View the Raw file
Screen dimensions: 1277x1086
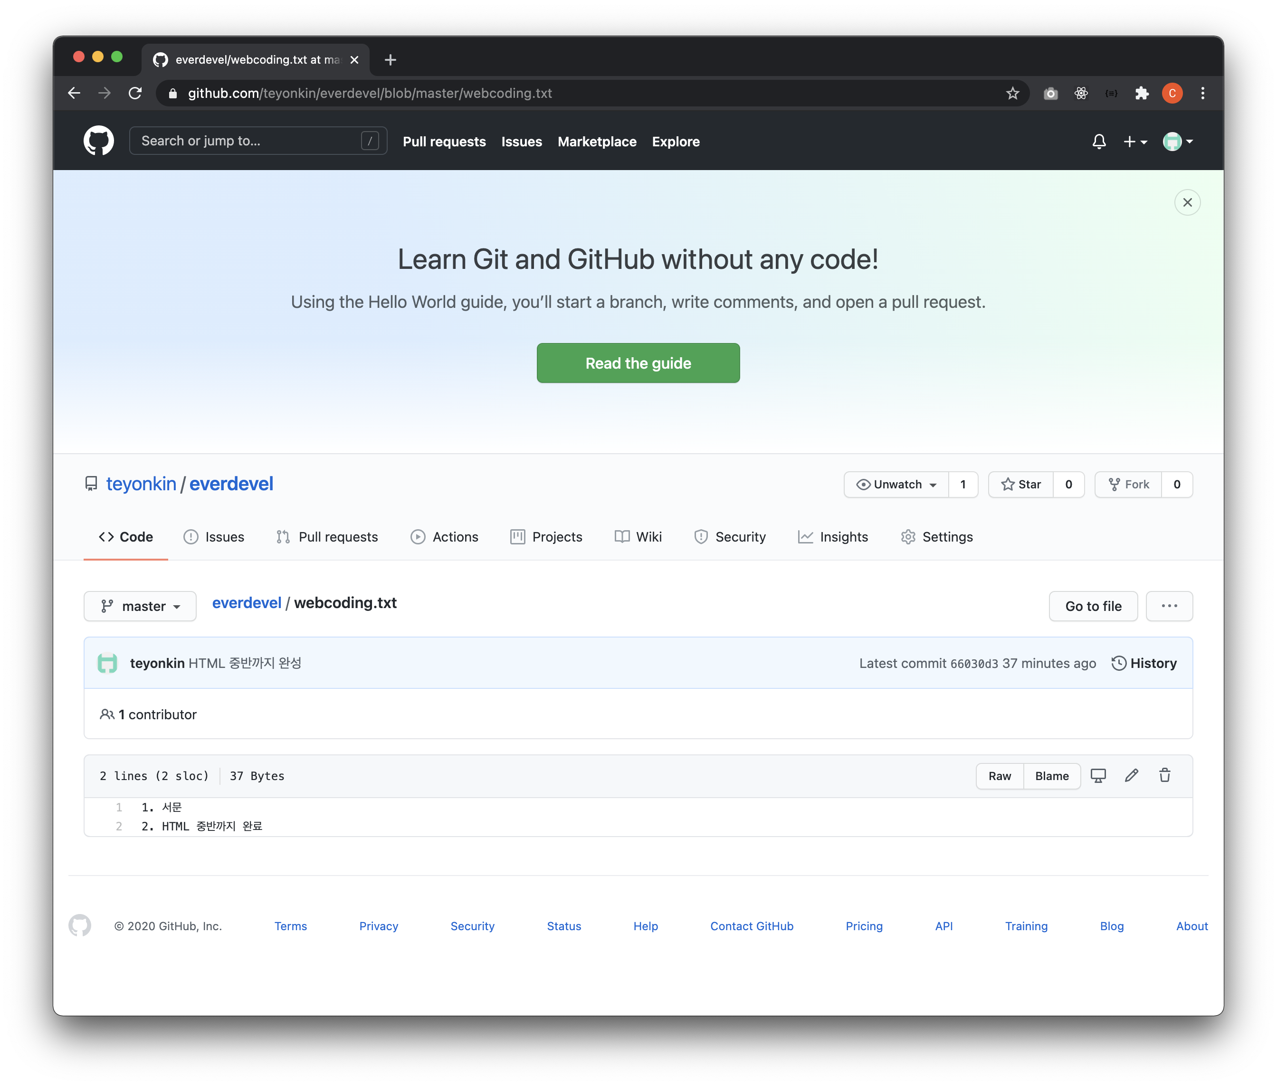pos(999,776)
